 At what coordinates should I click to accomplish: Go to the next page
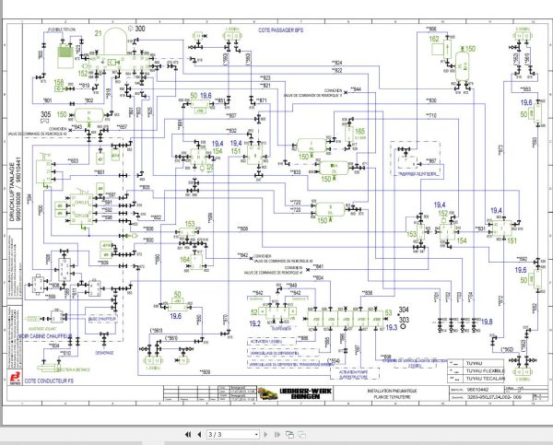[x=266, y=435]
